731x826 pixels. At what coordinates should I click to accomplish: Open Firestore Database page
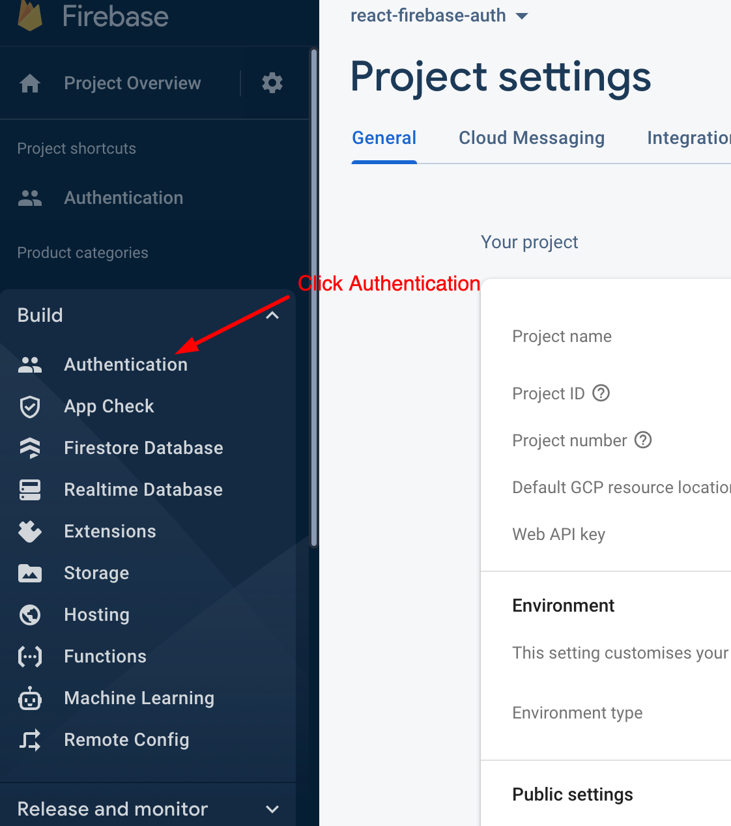143,448
